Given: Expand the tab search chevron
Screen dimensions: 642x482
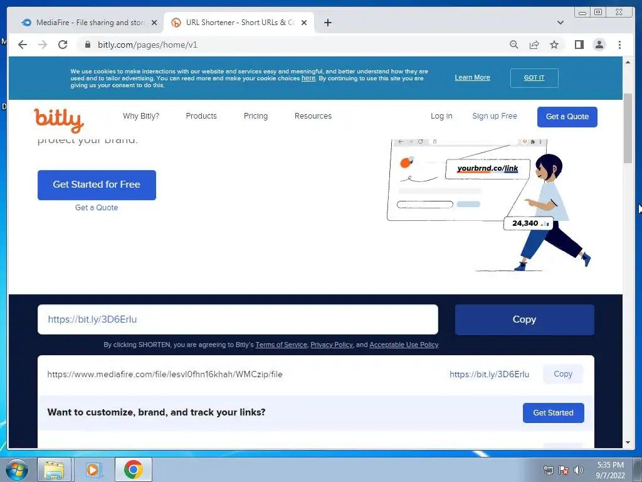Looking at the screenshot, I should pos(560,23).
